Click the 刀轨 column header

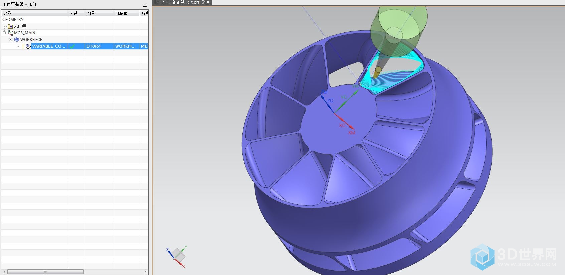point(77,13)
